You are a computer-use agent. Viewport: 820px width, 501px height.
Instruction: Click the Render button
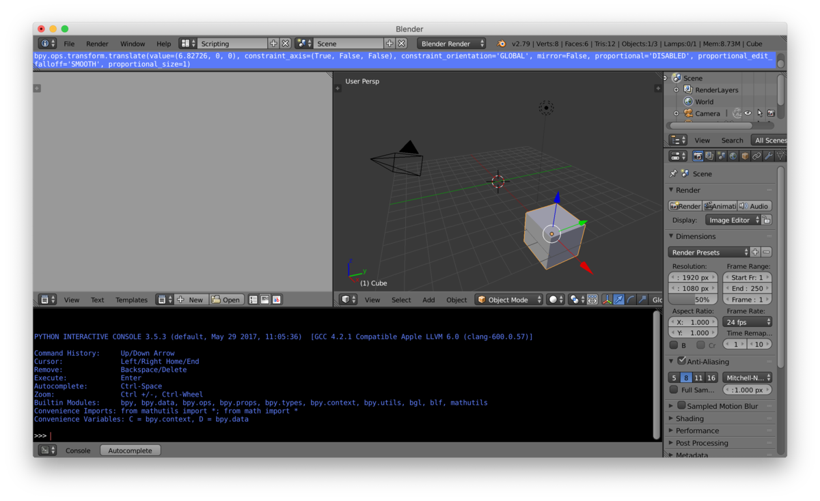[685, 206]
